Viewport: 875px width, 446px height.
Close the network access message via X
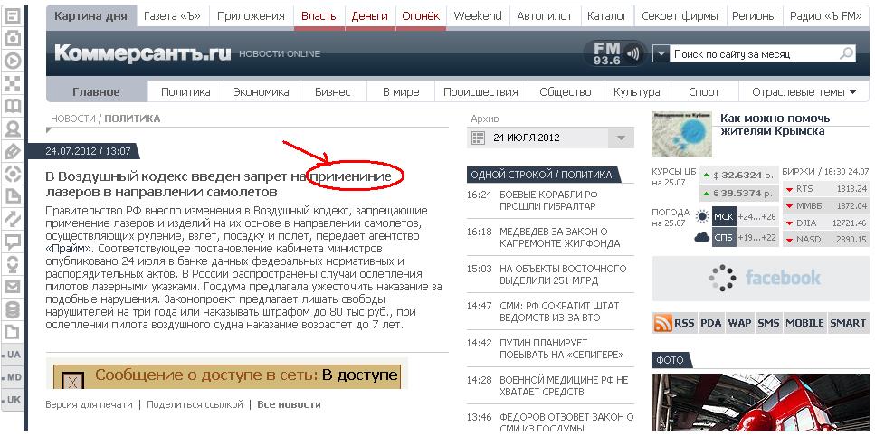pyautogui.click(x=72, y=381)
